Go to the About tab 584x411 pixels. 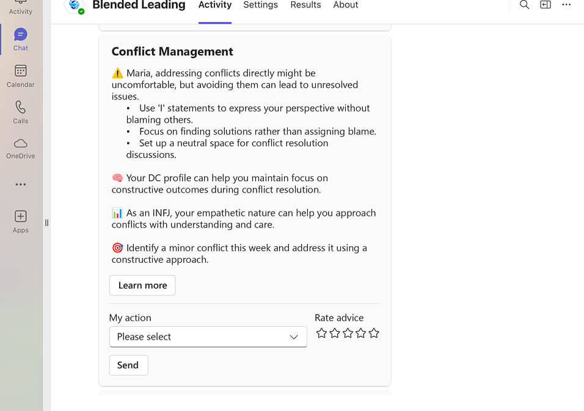click(345, 5)
